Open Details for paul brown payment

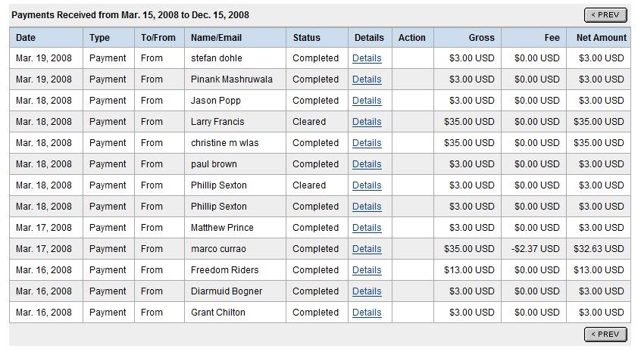tap(367, 164)
